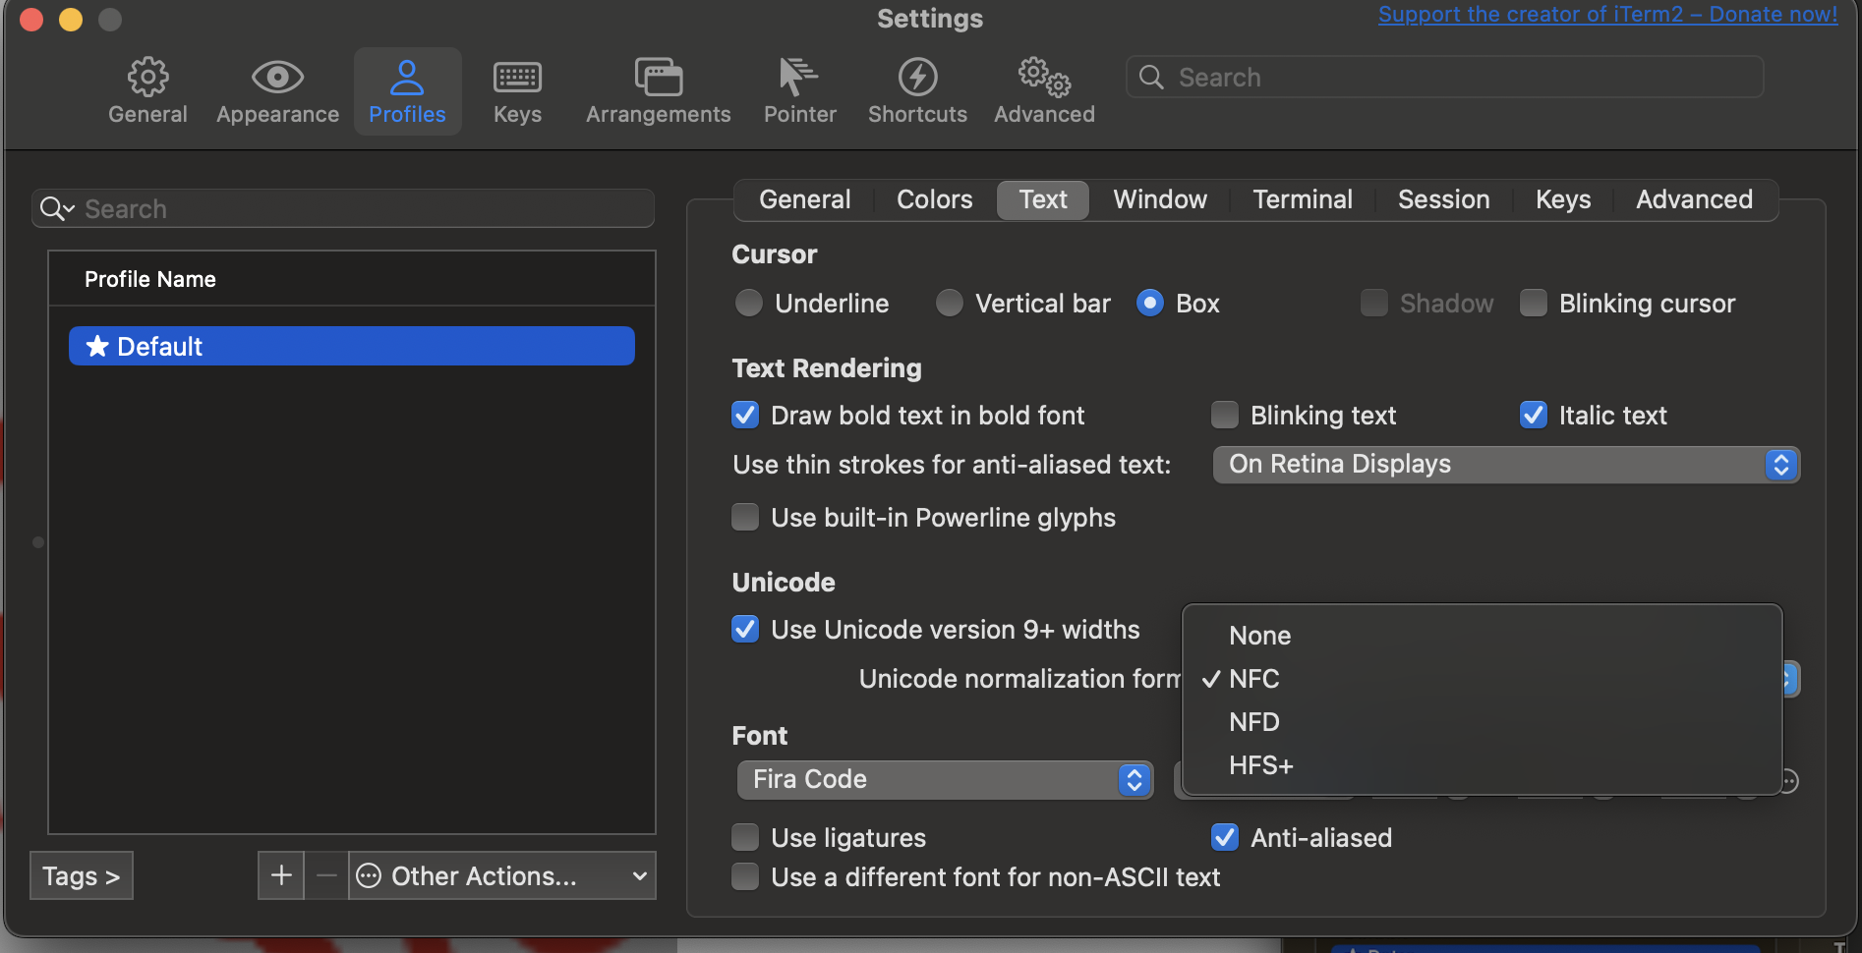Click the star icon on Default profile
Image resolution: width=1862 pixels, height=953 pixels.
pyautogui.click(x=97, y=346)
